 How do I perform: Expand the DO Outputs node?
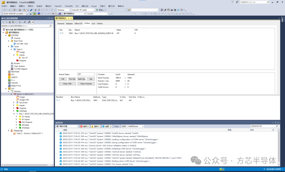coord(16,122)
